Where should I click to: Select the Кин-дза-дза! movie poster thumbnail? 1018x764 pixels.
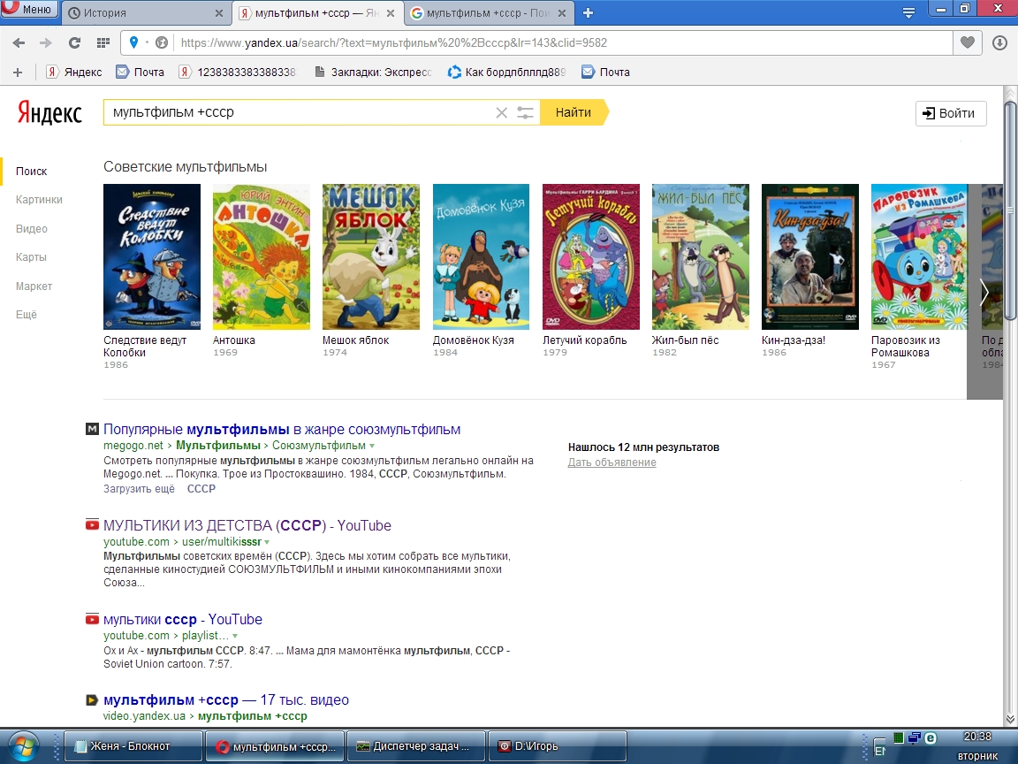809,256
